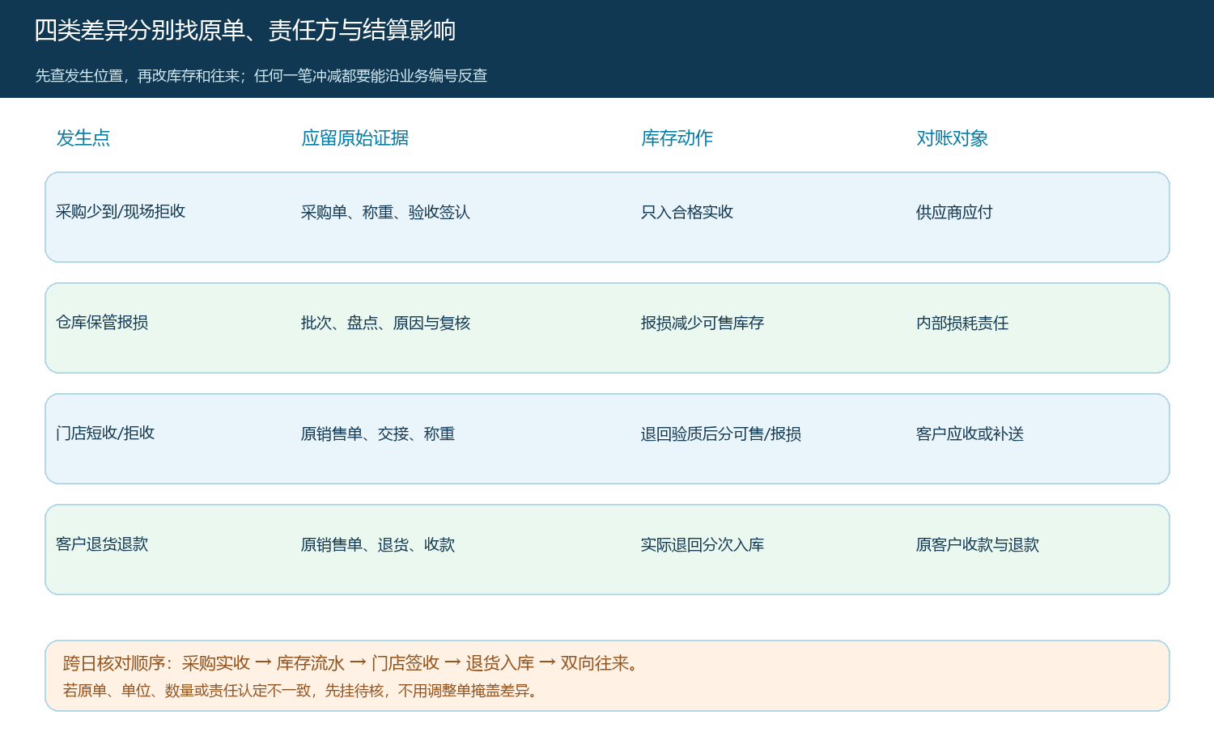1214x736 pixels.
Task: Click the 原客户收款与退款 cell
Action: (x=978, y=545)
